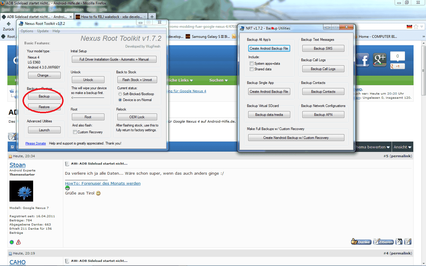This screenshot has height=266, width=426.
Task: Click the post icon beside Heute, 20:34
Action: (x=10, y=156)
